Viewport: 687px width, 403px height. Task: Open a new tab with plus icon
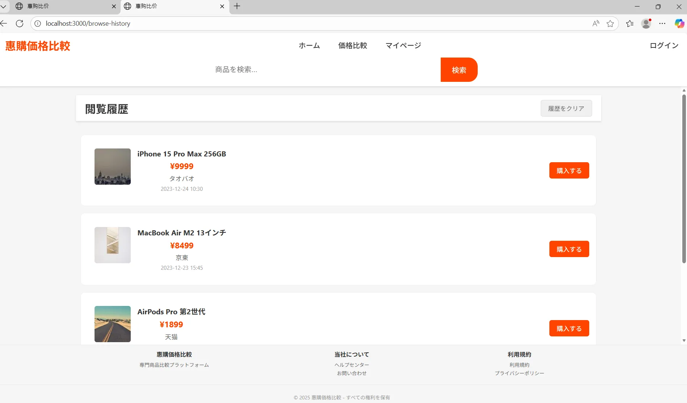(237, 6)
